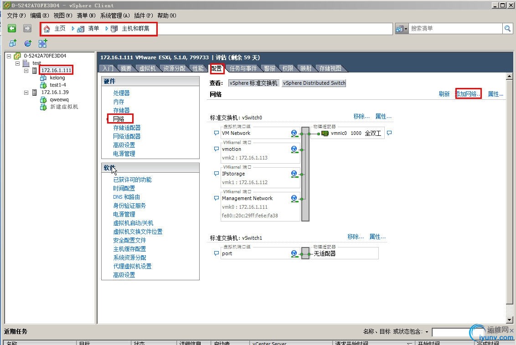
Task: Select the vSphere 标准交换机 view button
Action: click(253, 83)
